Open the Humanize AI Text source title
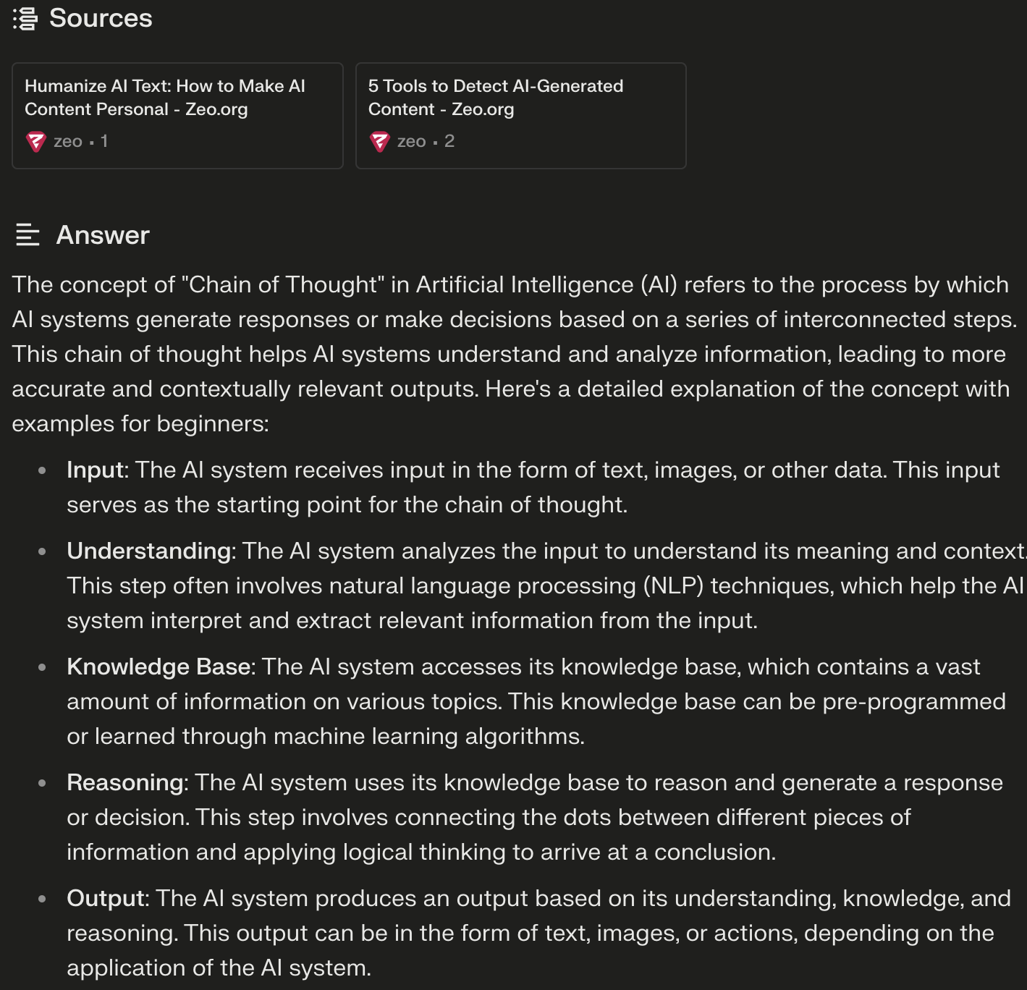The image size is (1027, 990). 165,98
